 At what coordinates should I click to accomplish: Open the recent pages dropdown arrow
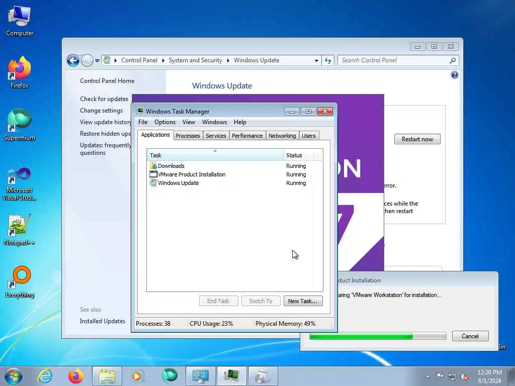pyautogui.click(x=97, y=61)
